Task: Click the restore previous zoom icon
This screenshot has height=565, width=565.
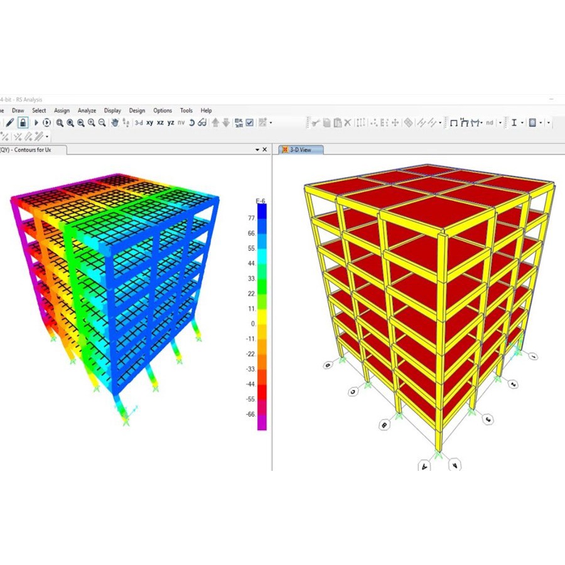Action: point(81,123)
